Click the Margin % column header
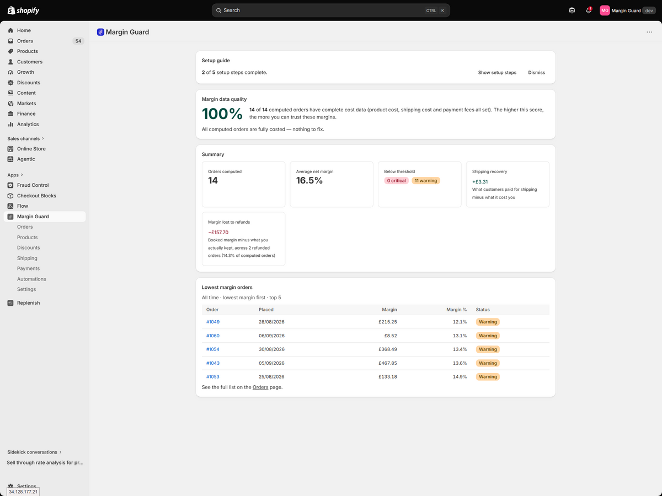Image resolution: width=662 pixels, height=496 pixels. (x=457, y=310)
